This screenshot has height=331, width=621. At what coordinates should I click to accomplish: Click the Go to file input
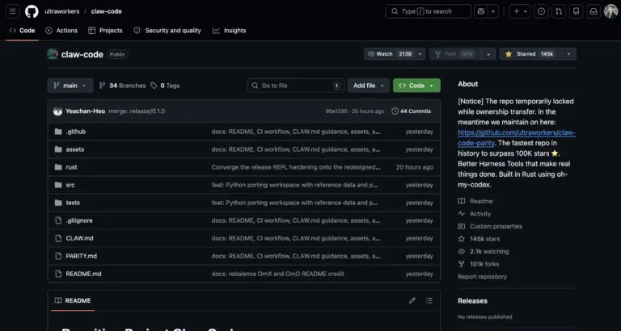click(294, 86)
